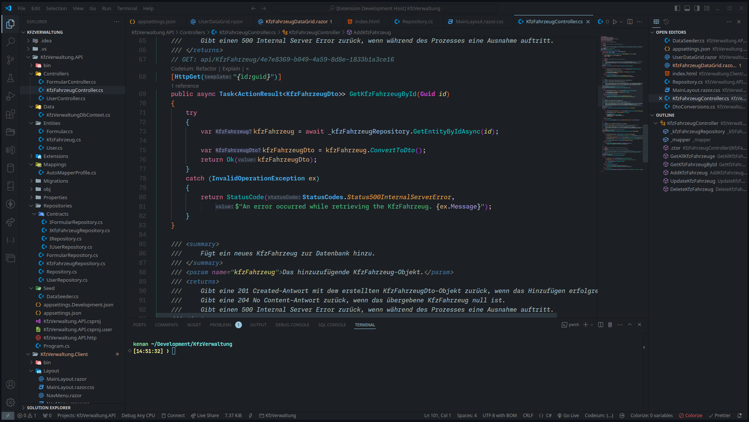Click Connect in the status bar
Image resolution: width=749 pixels, height=422 pixels.
point(173,416)
